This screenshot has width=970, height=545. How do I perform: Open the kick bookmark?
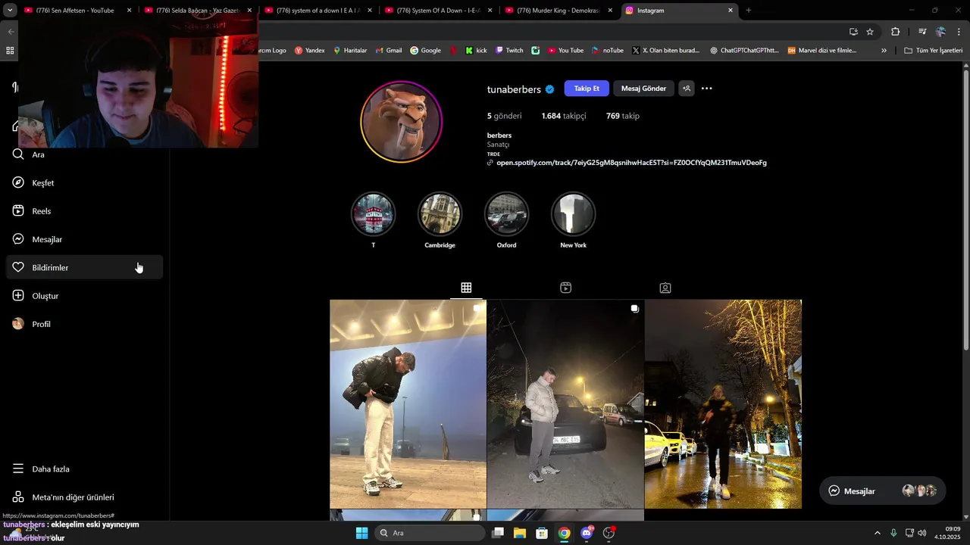(x=476, y=51)
